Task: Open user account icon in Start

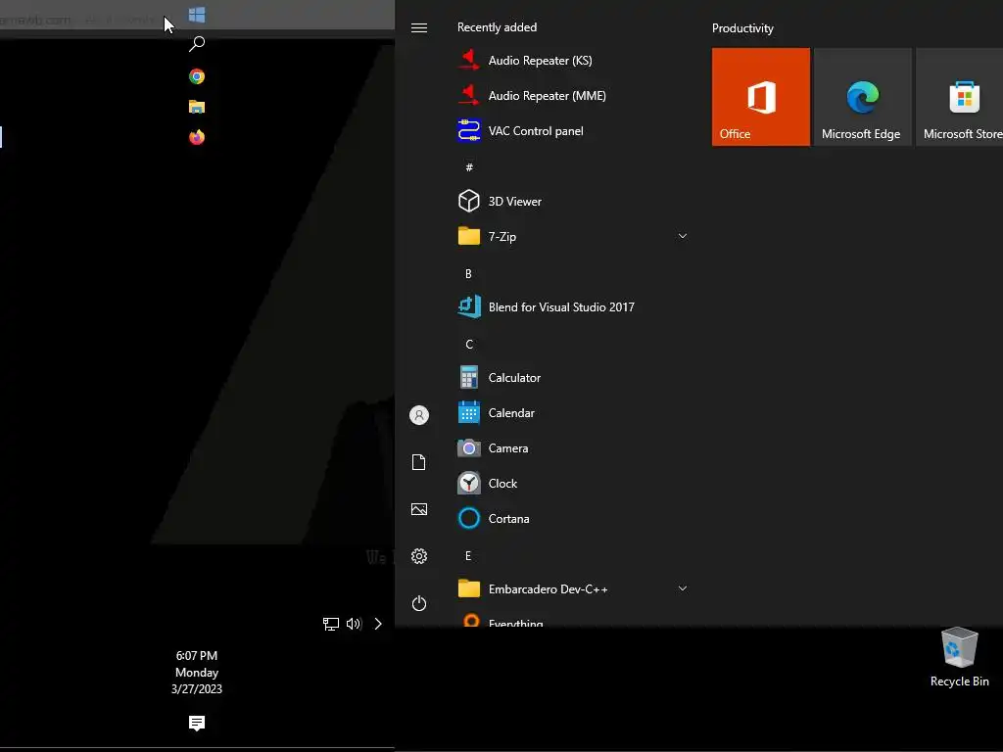Action: (x=419, y=415)
